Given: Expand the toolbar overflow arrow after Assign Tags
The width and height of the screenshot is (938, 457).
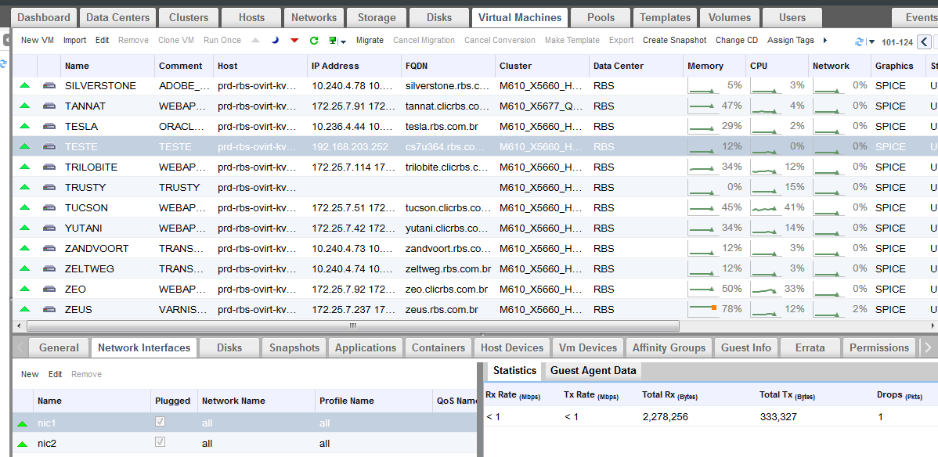Looking at the screenshot, I should [x=823, y=40].
